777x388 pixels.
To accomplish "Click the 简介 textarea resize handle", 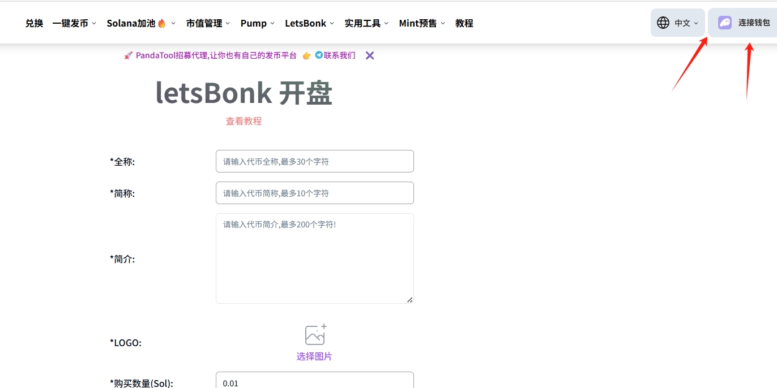I will 409,299.
